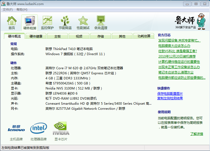Viewport: 210px width, 151px height.
Task: Click the operating system value Windows 7 旗舰版
Action: click(x=75, y=54)
